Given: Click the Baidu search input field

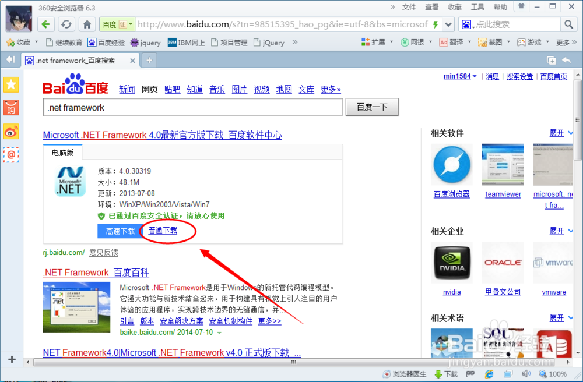Looking at the screenshot, I should tap(192, 107).
